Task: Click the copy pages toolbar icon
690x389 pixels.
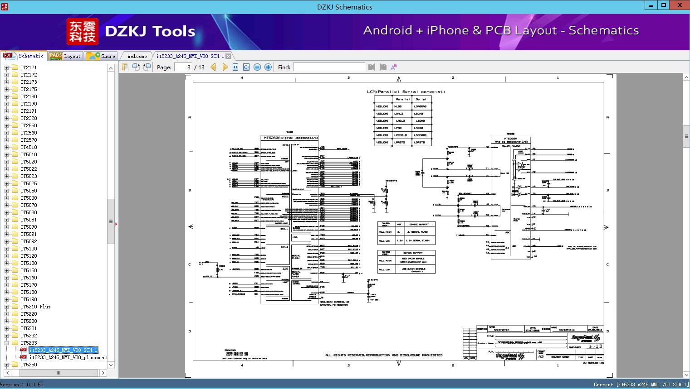Action: pyautogui.click(x=125, y=67)
